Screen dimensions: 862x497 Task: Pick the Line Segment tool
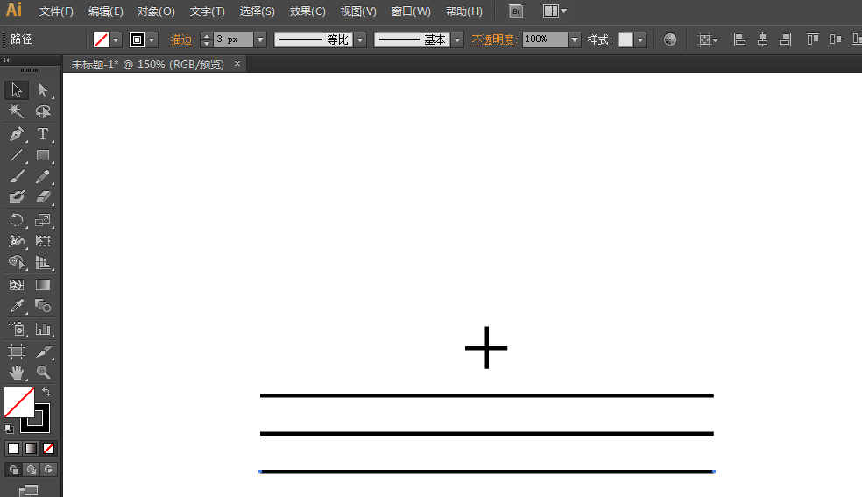[17, 156]
